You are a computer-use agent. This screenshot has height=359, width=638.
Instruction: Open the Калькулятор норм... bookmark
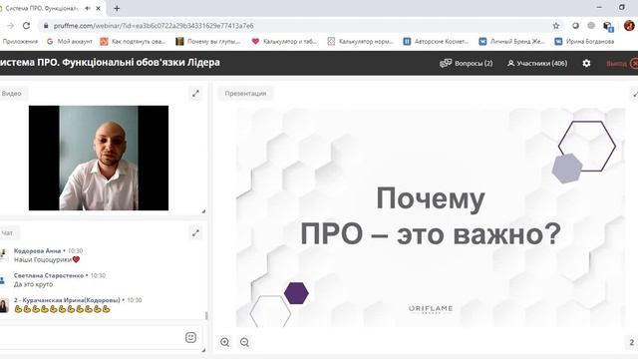click(361, 42)
